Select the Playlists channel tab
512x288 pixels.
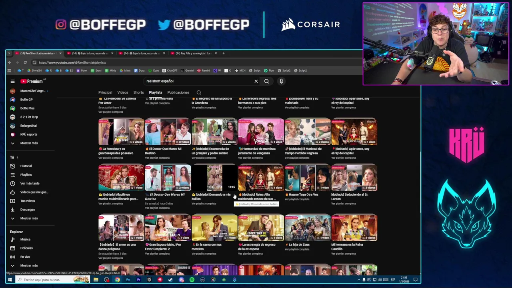point(156,92)
